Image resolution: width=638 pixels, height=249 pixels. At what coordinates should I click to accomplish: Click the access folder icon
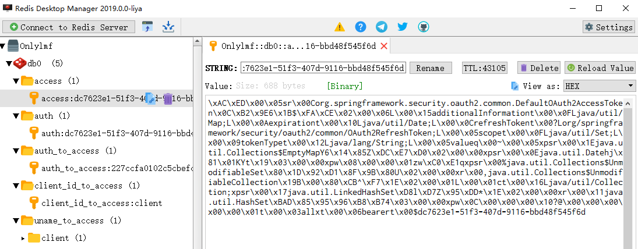pos(27,81)
